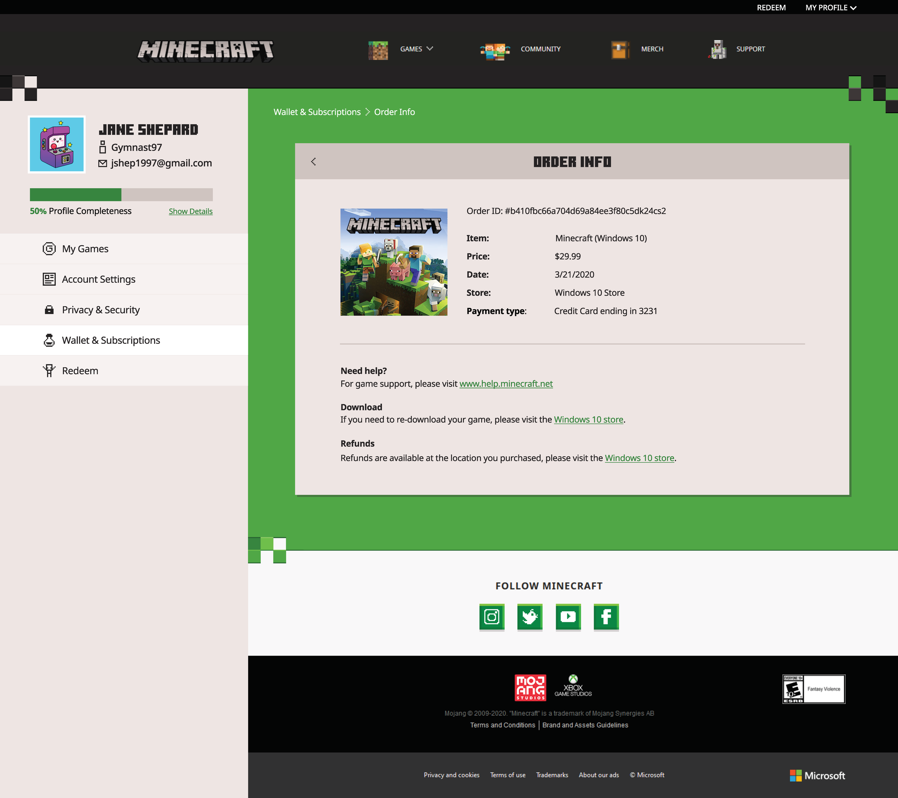Click the back arrow in Order Info header
Image resolution: width=898 pixels, height=798 pixels.
pyautogui.click(x=313, y=162)
